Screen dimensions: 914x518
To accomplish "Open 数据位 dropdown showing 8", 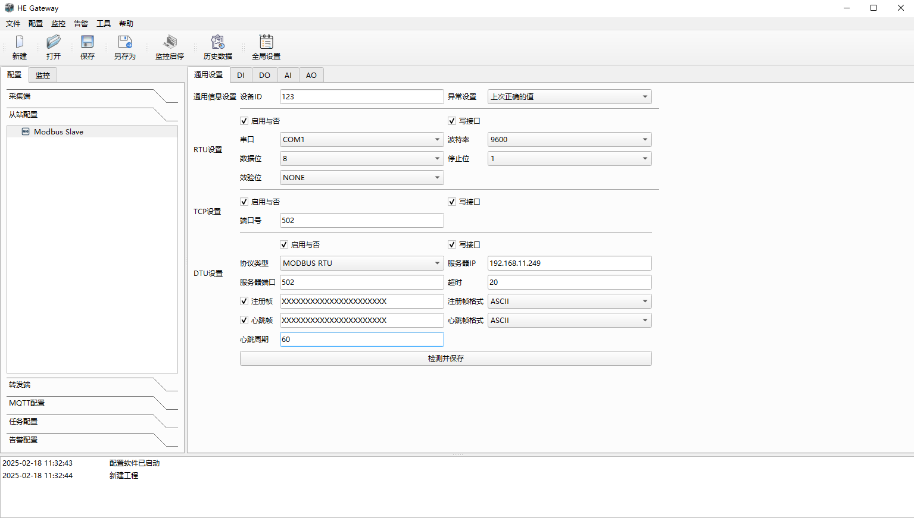I will click(362, 158).
